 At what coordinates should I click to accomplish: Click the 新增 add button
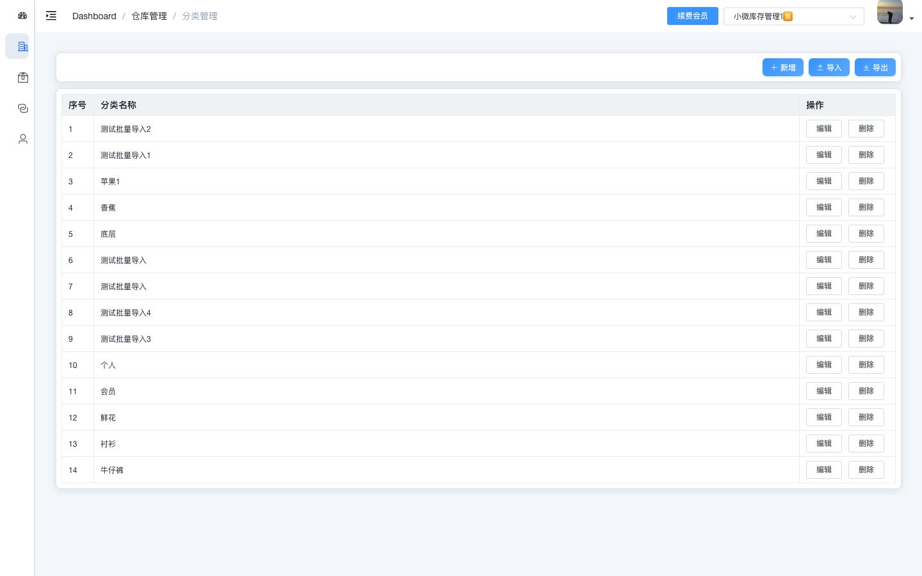(x=783, y=67)
